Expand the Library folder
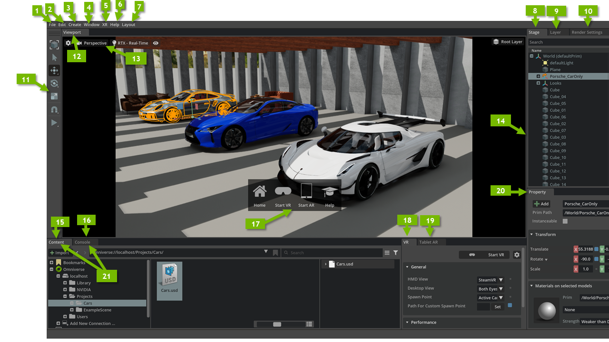This screenshot has height=342, width=609. pos(65,283)
